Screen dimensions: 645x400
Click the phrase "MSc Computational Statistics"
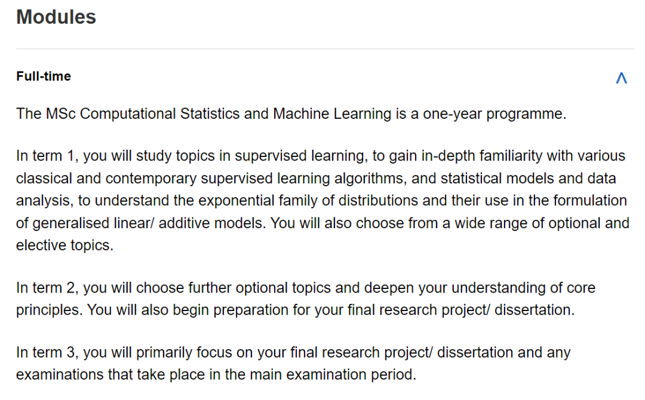pyautogui.click(x=143, y=114)
